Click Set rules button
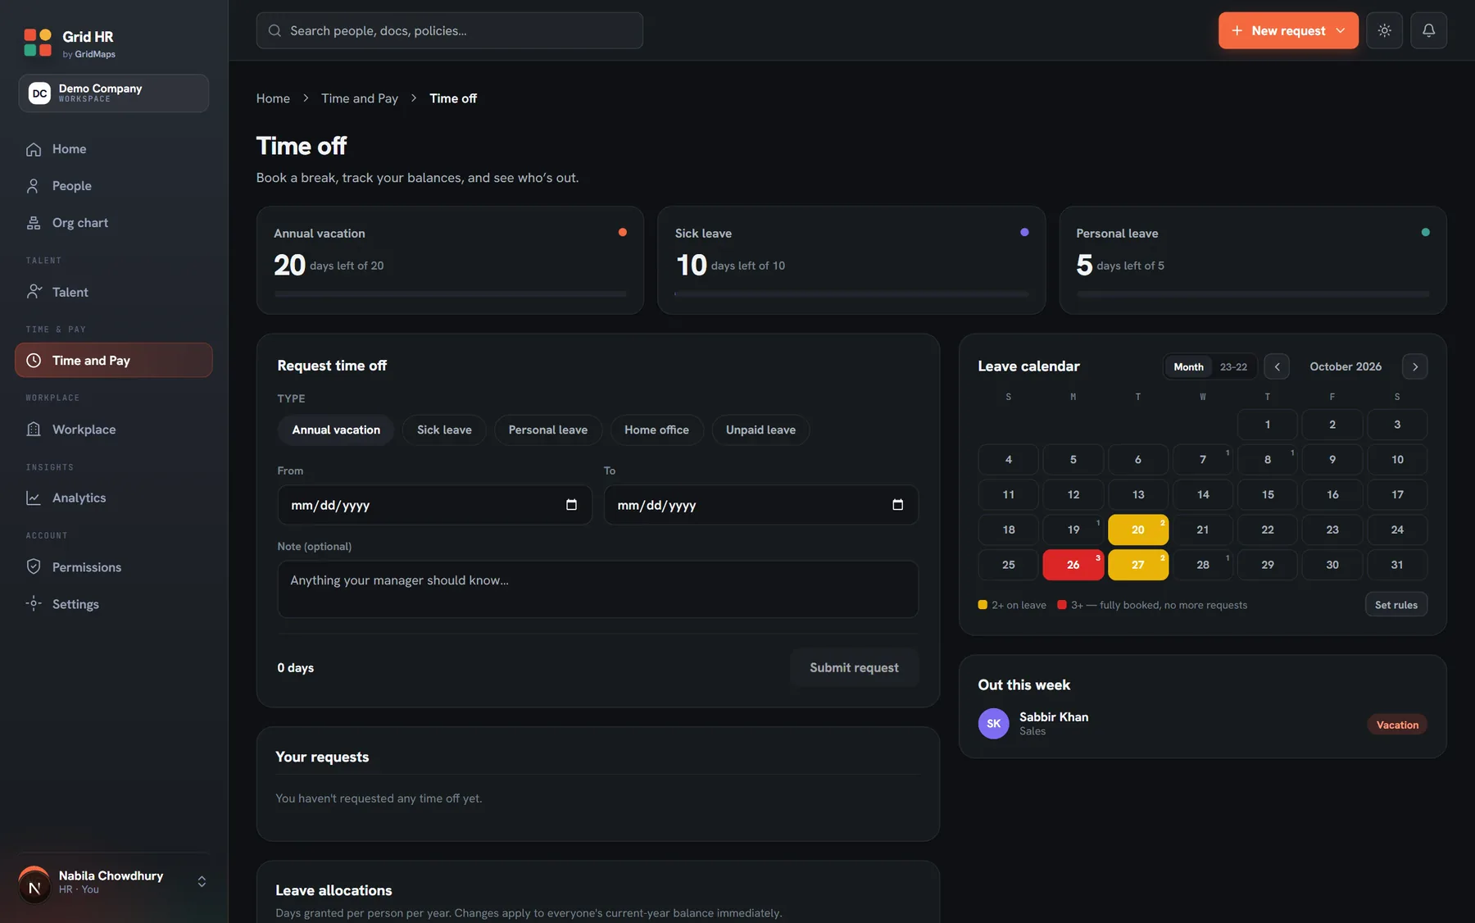1475x923 pixels. point(1396,605)
